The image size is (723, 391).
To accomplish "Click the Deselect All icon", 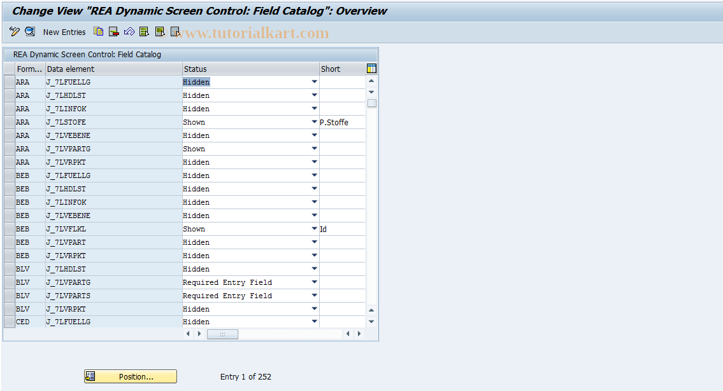I will (175, 32).
